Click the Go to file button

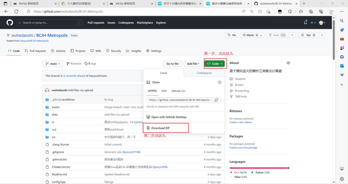click(172, 63)
